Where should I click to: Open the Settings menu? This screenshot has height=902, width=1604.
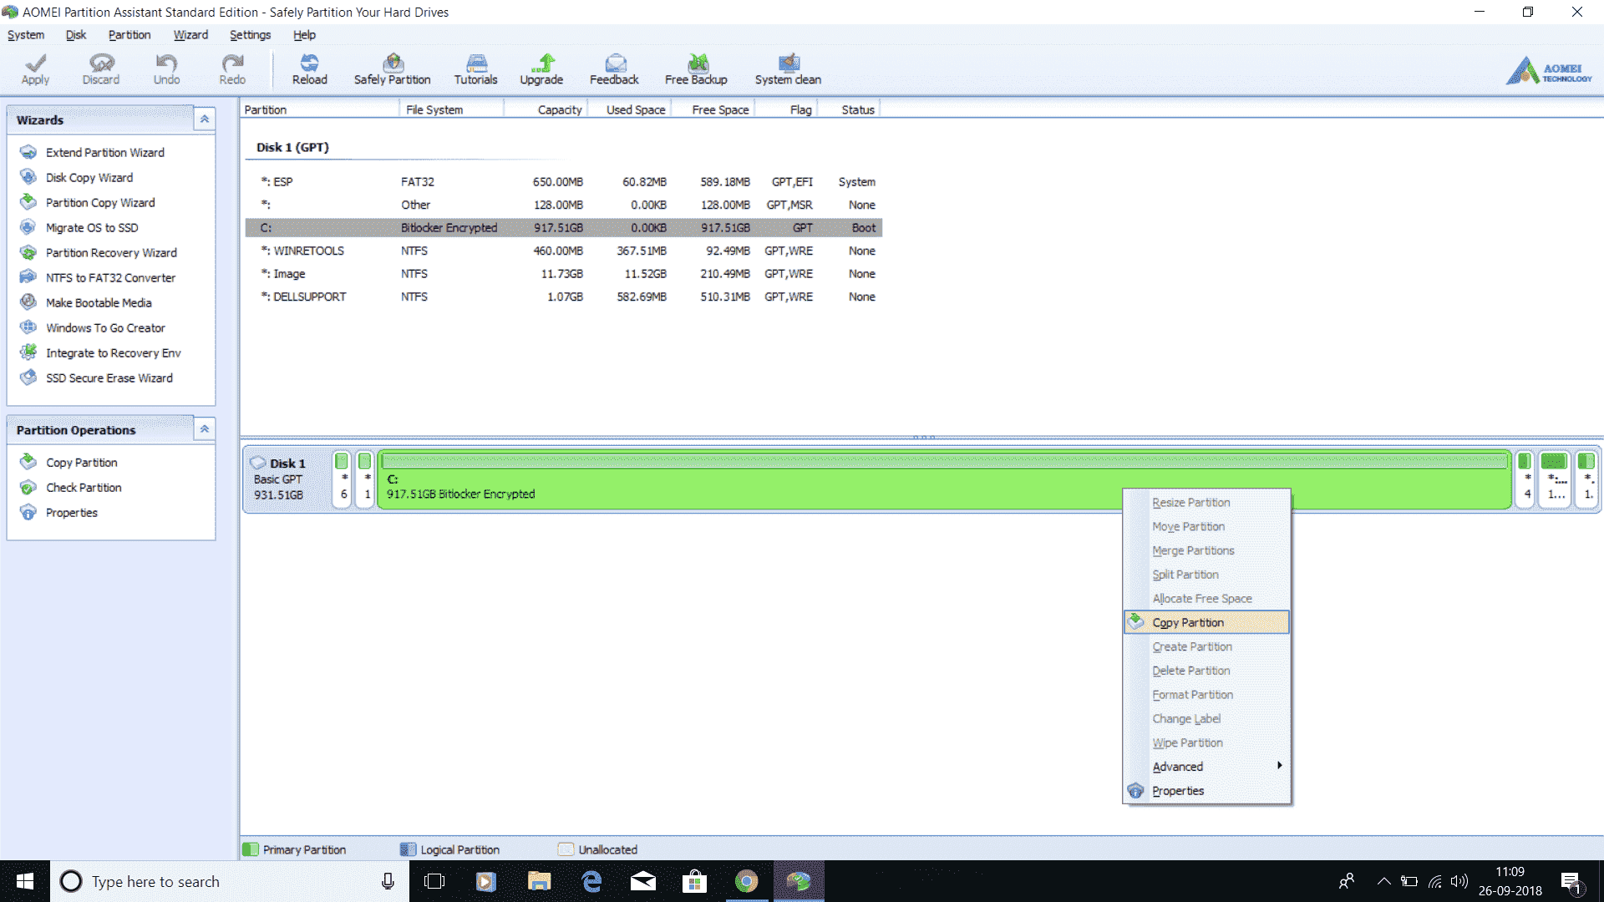pyautogui.click(x=250, y=34)
